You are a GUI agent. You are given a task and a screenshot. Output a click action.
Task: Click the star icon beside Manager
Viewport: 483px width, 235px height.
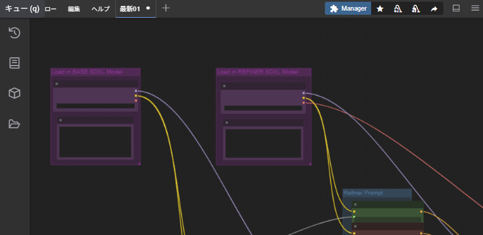380,9
